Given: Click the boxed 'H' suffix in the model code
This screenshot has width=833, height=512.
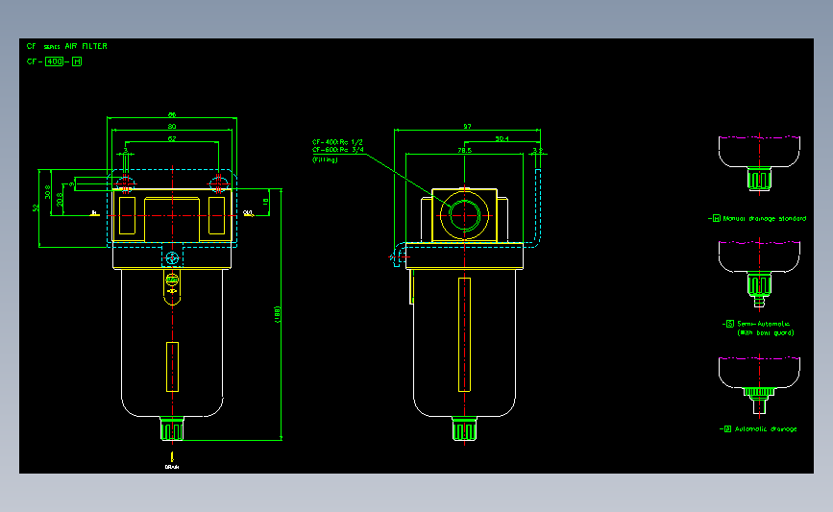Looking at the screenshot, I should tap(77, 61).
